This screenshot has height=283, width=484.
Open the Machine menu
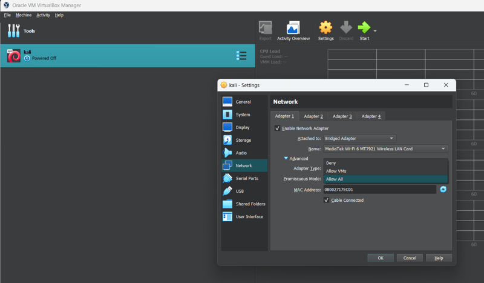pos(24,15)
